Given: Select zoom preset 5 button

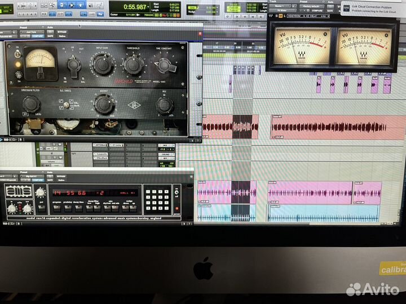Looking at the screenshot, I should (x=36, y=14).
